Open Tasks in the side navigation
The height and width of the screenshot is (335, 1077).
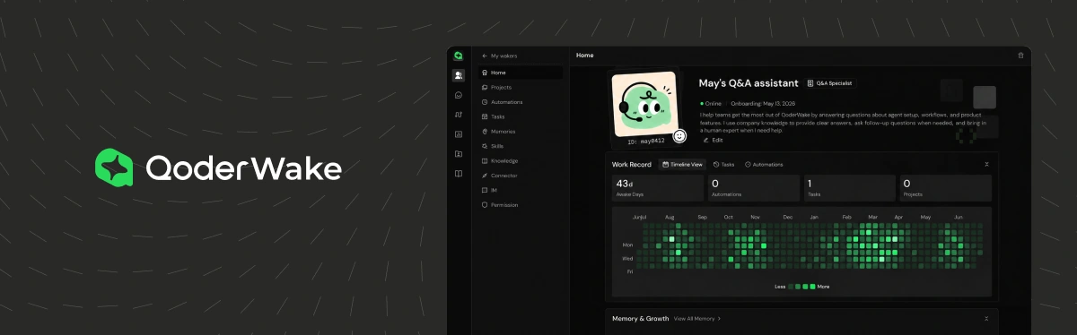pos(521,116)
